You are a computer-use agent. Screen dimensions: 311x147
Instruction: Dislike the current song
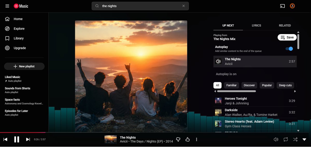[x=178, y=140]
